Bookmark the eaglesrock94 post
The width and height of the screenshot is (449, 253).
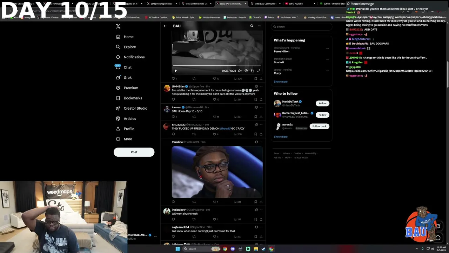tap(256, 236)
